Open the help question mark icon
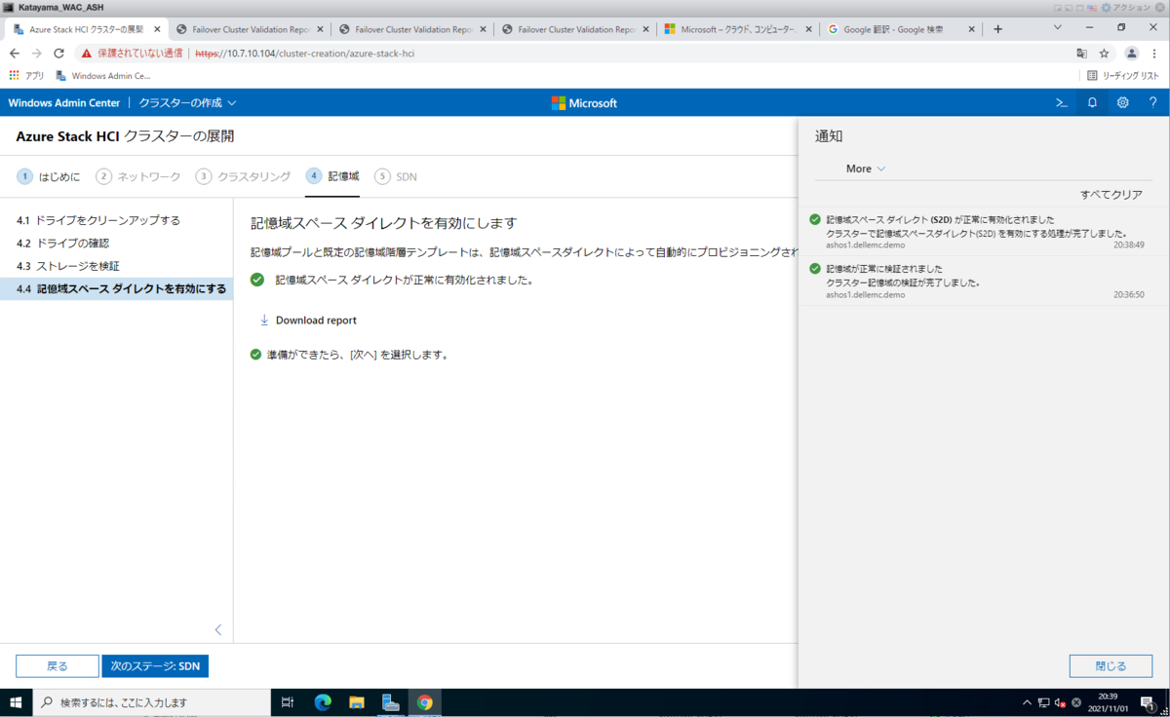Image resolution: width=1170 pixels, height=717 pixels. [1152, 102]
